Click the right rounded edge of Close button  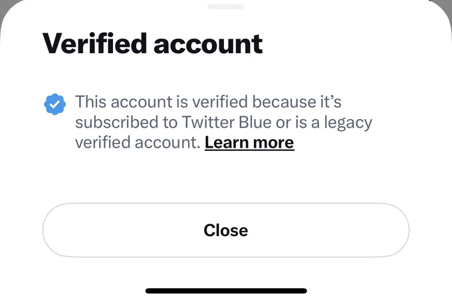tap(399, 230)
